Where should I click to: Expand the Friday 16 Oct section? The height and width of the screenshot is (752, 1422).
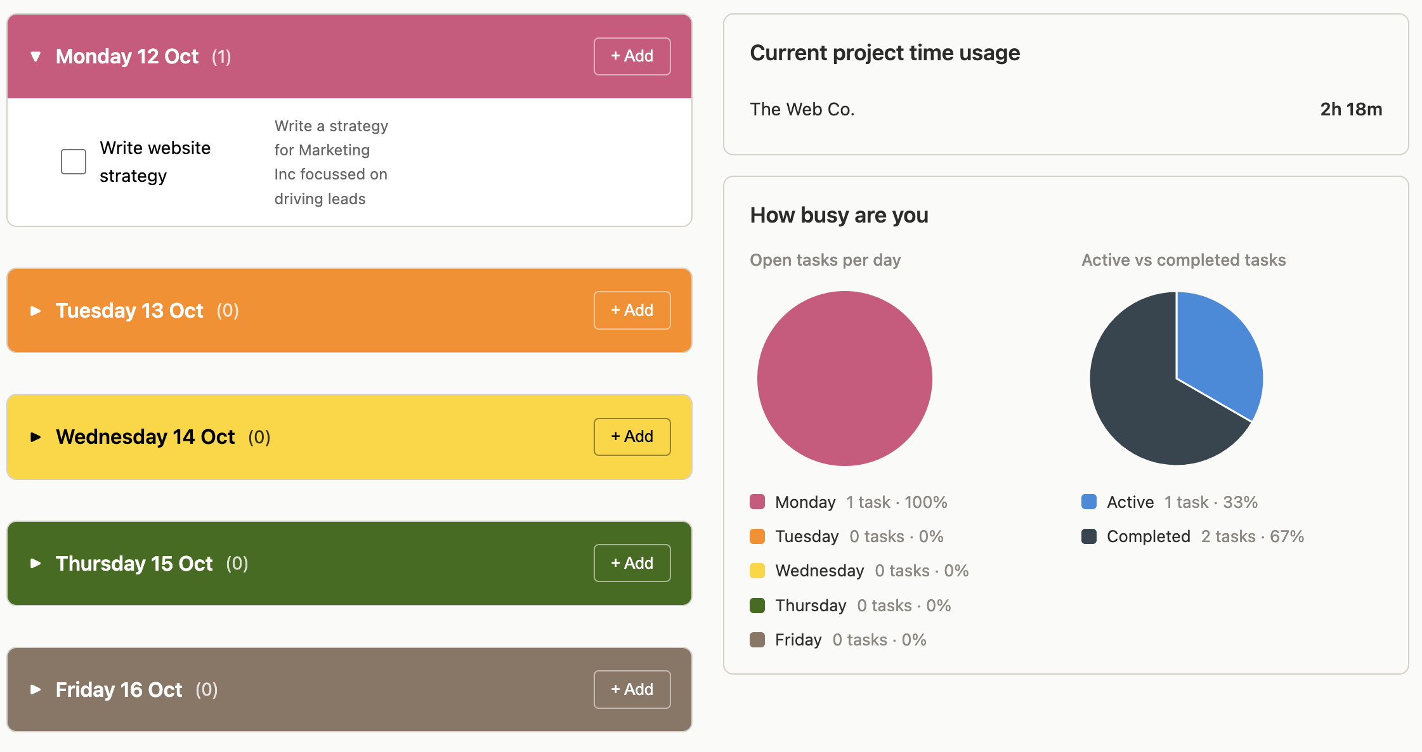click(x=36, y=689)
